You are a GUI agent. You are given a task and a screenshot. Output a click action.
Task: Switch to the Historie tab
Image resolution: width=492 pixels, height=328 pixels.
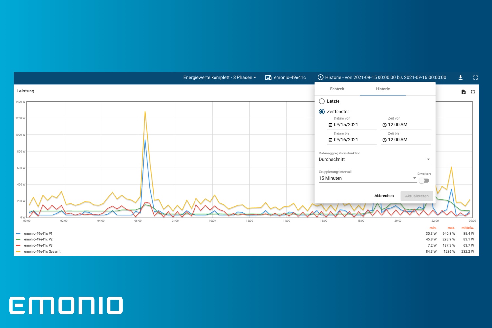[383, 89]
